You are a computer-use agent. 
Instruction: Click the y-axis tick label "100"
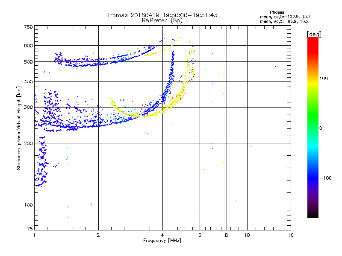[28, 205]
